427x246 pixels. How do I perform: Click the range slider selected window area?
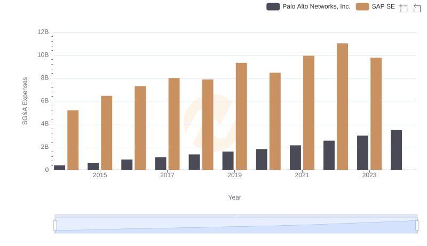point(236,226)
